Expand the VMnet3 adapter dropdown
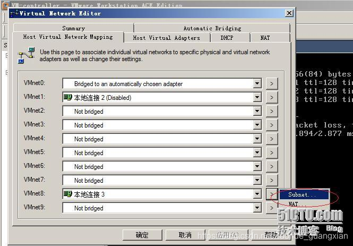 257,125
